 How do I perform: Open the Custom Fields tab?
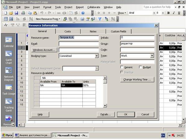pos(119,31)
